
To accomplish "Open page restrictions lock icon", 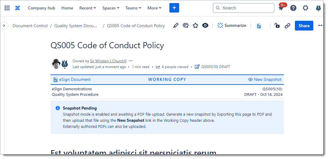I will click(277, 26).
